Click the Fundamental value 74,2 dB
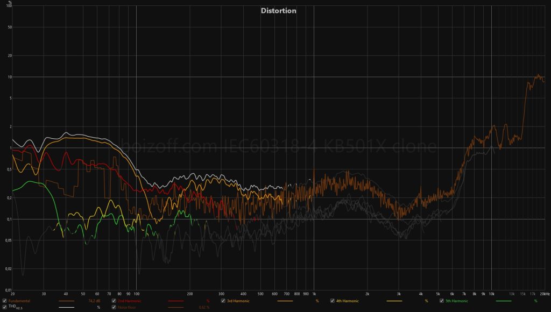 click(x=94, y=301)
